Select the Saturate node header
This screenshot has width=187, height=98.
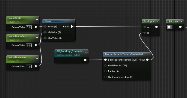pos(175,21)
